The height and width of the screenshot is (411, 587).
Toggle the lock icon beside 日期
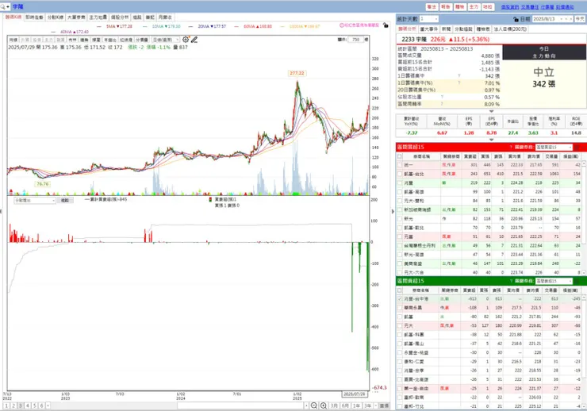[516, 19]
